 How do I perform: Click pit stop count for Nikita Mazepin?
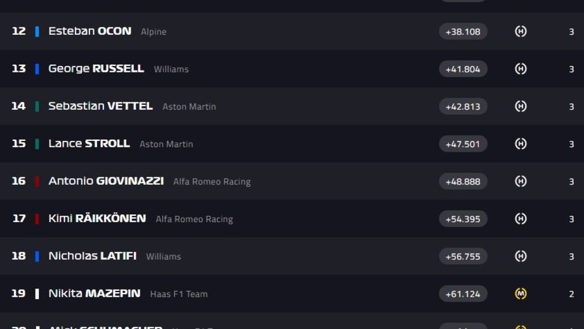coord(571,294)
